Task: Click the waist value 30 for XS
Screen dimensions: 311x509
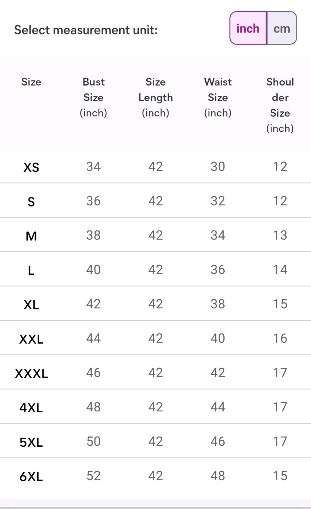Action: (218, 166)
